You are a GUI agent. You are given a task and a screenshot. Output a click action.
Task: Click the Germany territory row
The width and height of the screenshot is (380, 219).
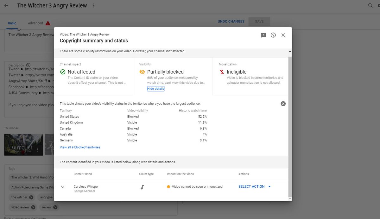pyautogui.click(x=133, y=140)
